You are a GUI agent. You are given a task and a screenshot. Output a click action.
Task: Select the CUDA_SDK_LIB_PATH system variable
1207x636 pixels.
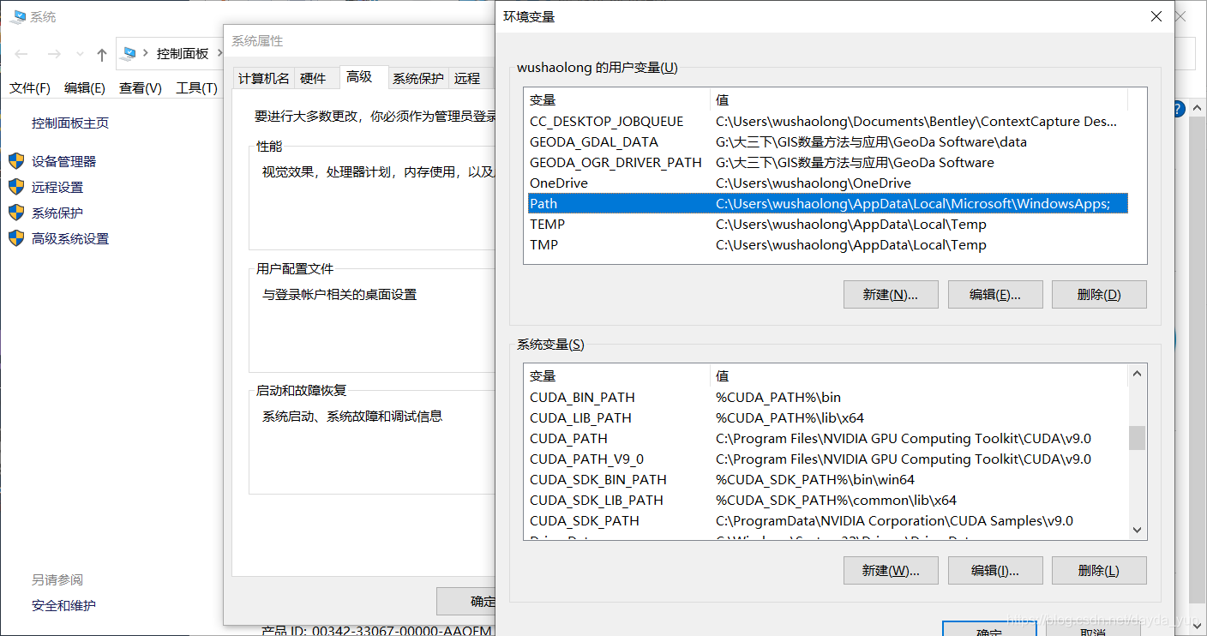pyautogui.click(x=827, y=500)
